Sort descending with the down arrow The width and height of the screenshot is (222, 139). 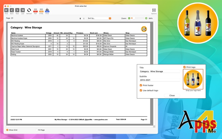point(84,18)
